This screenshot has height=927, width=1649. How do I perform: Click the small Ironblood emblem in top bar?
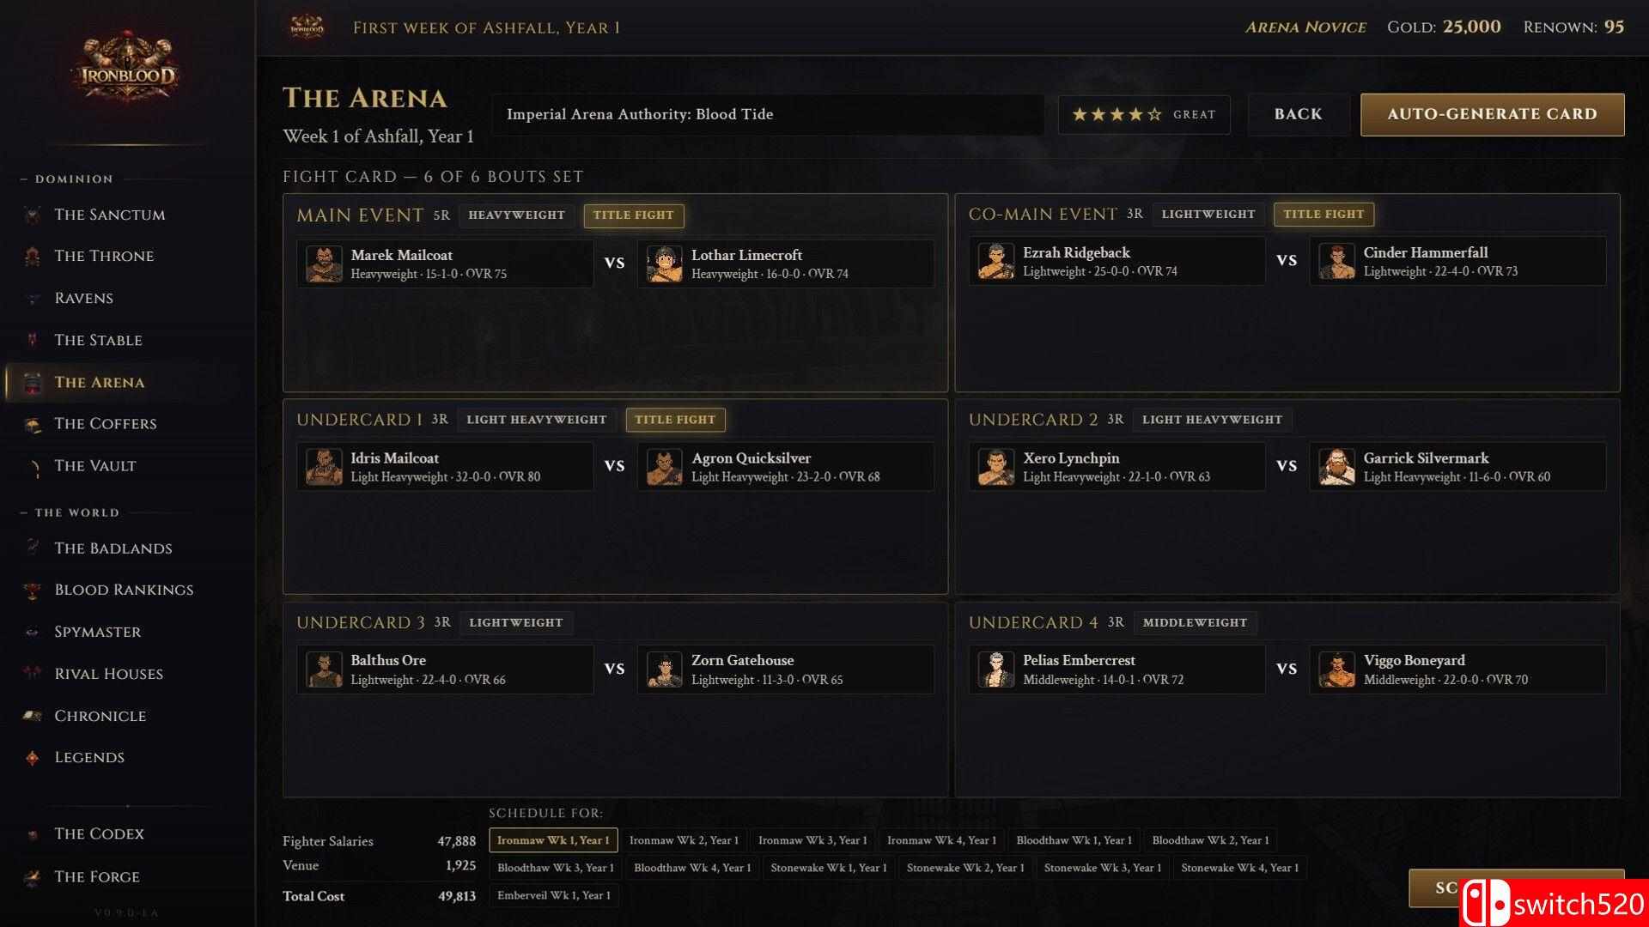[x=307, y=27]
